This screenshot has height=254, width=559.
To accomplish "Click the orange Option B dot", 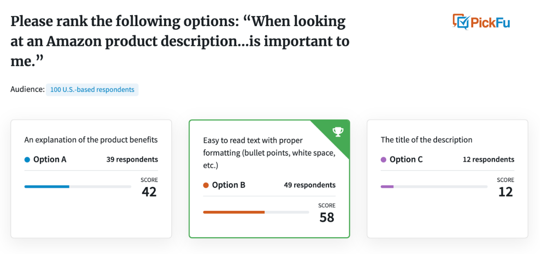I will coord(206,185).
